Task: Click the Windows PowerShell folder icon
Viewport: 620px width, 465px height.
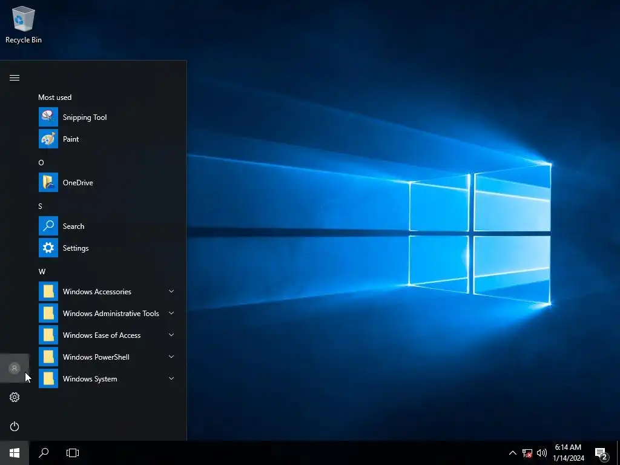Action: click(x=48, y=357)
